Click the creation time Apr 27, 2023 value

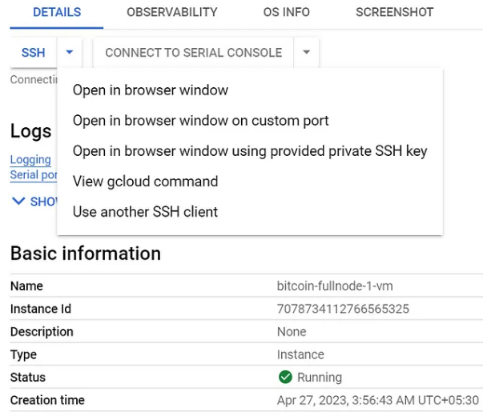pos(377,400)
